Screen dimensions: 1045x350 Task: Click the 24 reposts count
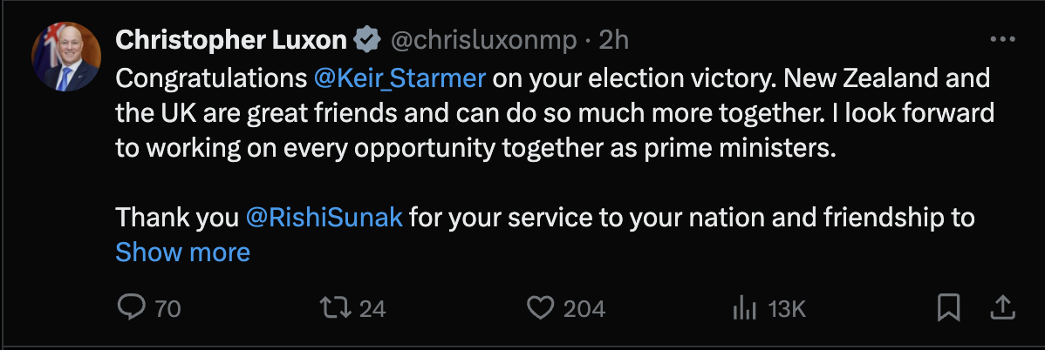[x=372, y=308]
